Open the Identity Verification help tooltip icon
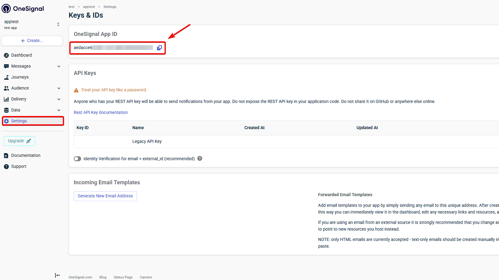 [x=200, y=159]
